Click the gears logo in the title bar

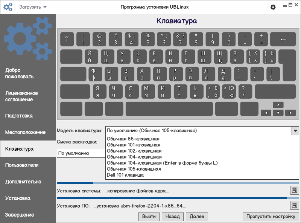point(8,7)
